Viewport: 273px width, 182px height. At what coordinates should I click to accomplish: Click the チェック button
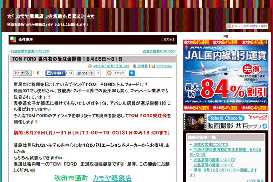pyautogui.click(x=116, y=73)
